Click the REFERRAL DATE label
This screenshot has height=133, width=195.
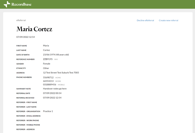tap(23, 93)
